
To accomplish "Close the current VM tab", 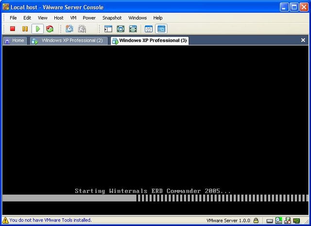I will [303, 40].
